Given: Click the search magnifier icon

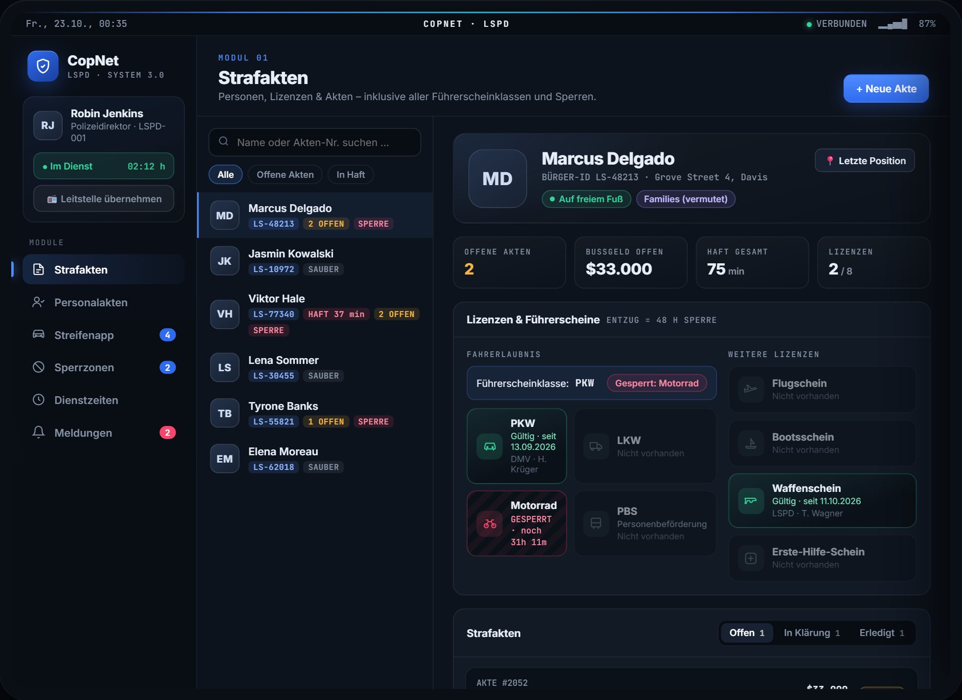Looking at the screenshot, I should coord(224,142).
